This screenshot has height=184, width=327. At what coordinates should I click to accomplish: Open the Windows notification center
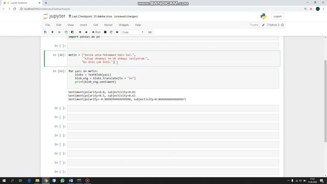(x=321, y=180)
